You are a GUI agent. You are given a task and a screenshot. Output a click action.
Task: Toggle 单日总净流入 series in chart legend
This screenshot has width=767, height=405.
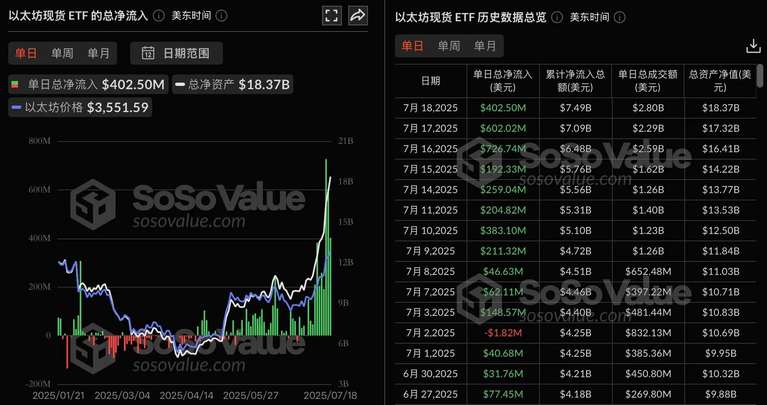coord(88,84)
